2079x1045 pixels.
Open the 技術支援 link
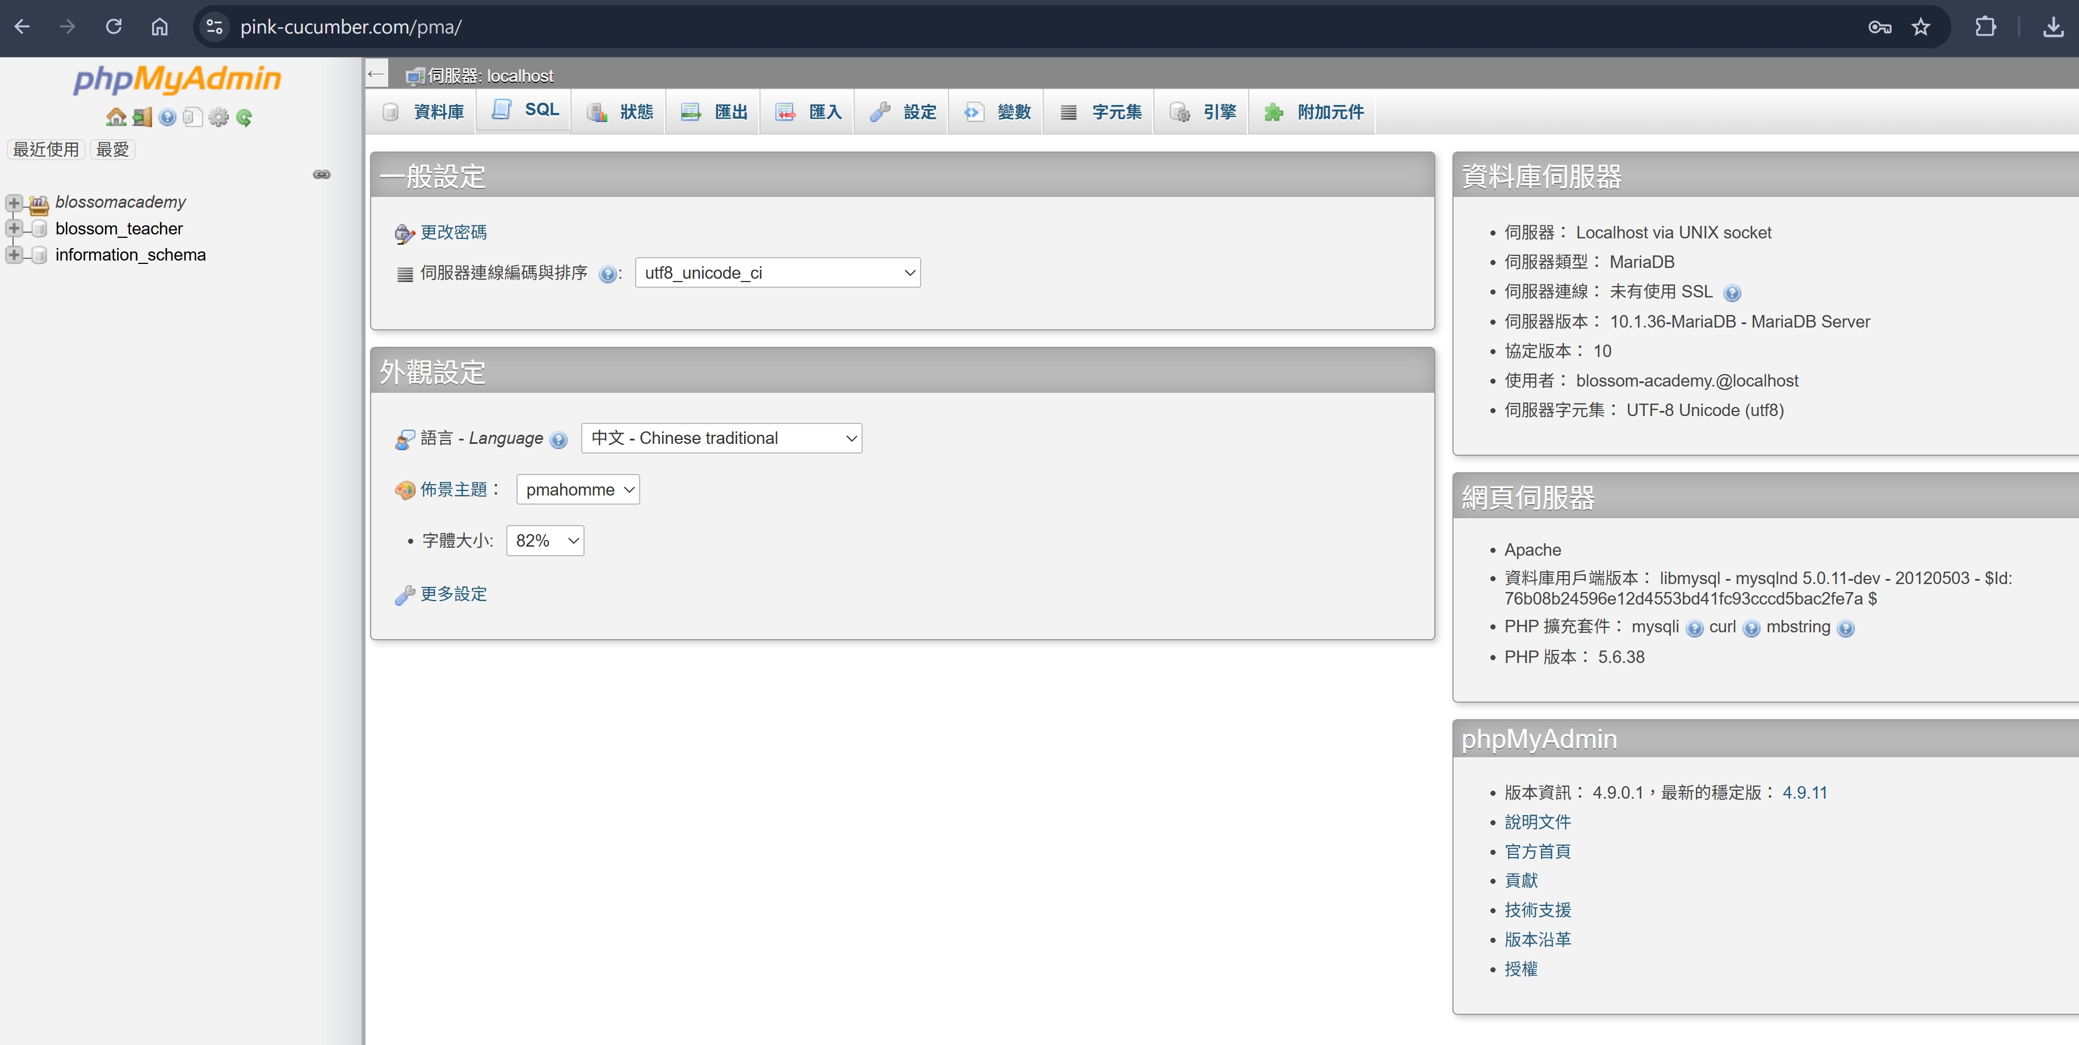[1538, 910]
